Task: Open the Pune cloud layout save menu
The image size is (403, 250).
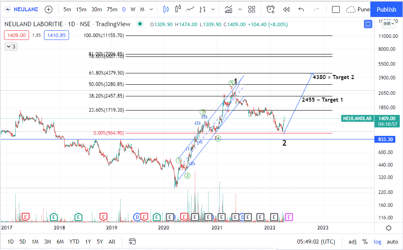Action: (x=357, y=10)
